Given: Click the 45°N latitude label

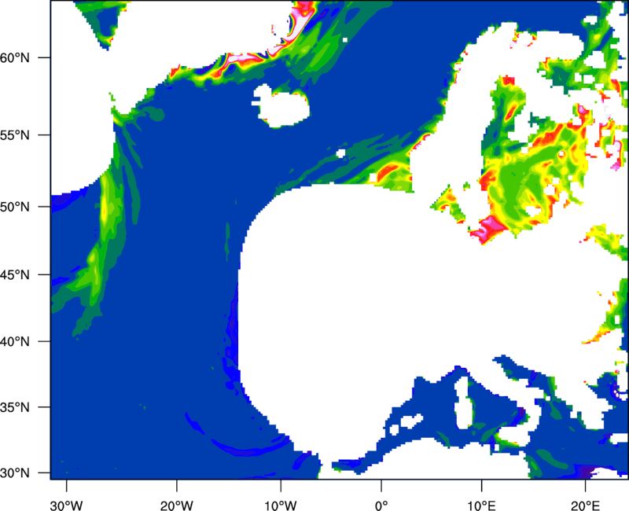Looking at the screenshot, I should (15, 275).
